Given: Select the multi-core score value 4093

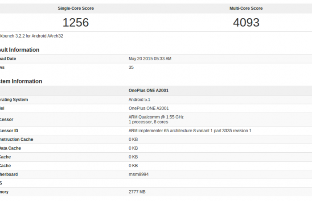Looking at the screenshot, I should pos(246,22).
